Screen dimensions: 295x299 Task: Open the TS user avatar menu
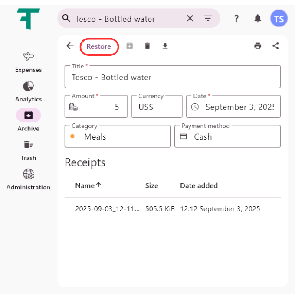[279, 19]
